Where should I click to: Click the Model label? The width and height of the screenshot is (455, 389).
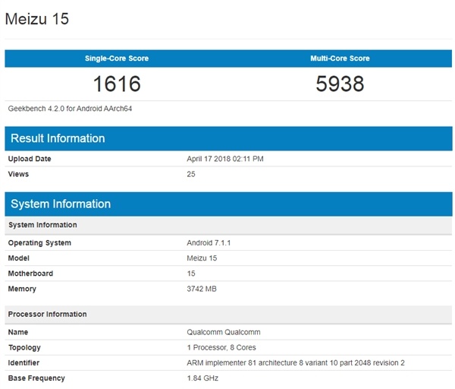[18, 258]
